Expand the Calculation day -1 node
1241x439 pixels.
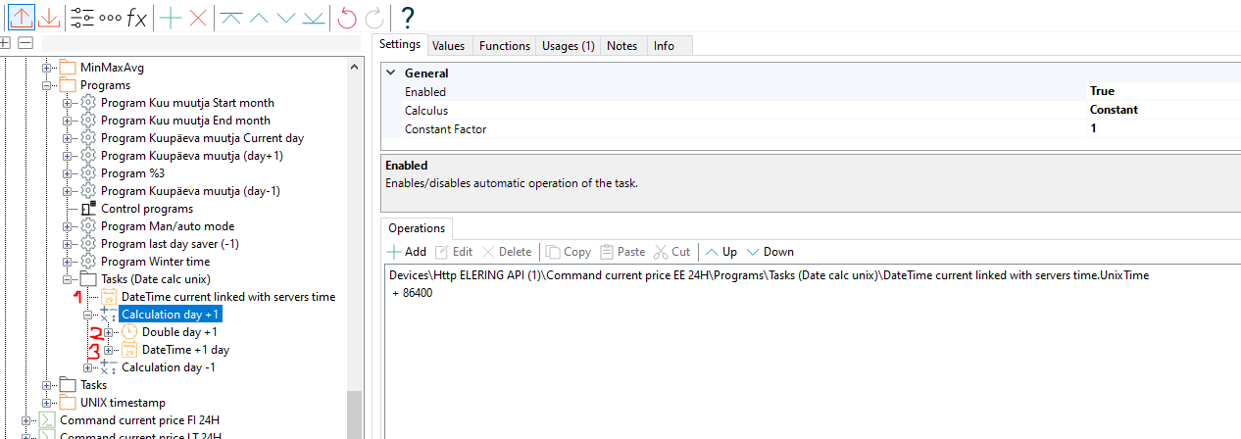pos(88,367)
